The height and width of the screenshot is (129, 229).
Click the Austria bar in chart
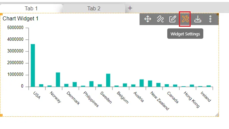[x=133, y=86]
